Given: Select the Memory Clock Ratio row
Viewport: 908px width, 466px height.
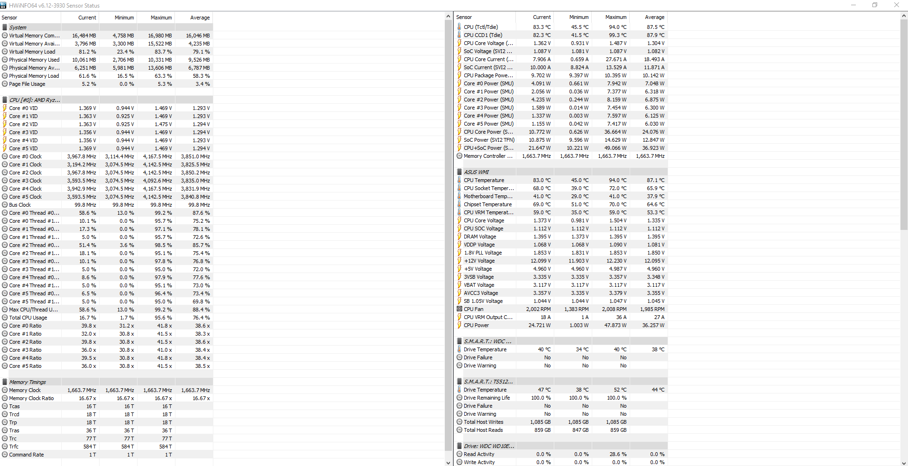Looking at the screenshot, I should [31, 398].
